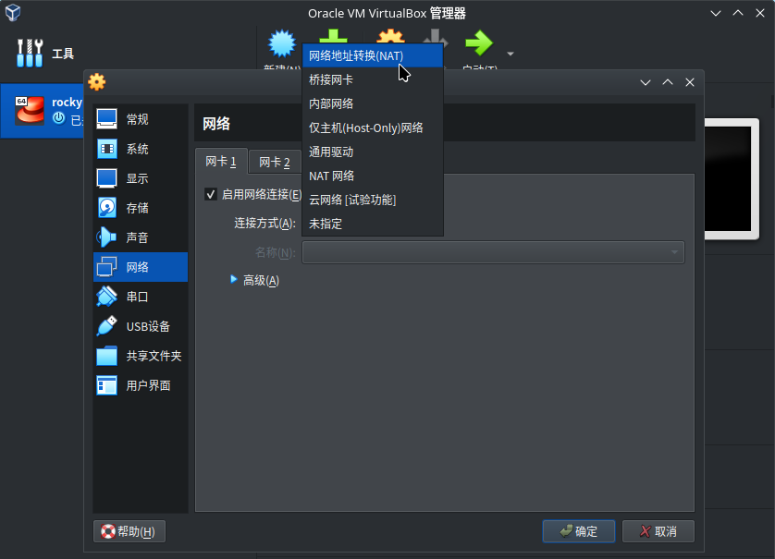This screenshot has height=559, width=775.
Task: Open the 共享文件夹 (Shared folders) category
Action: point(141,356)
